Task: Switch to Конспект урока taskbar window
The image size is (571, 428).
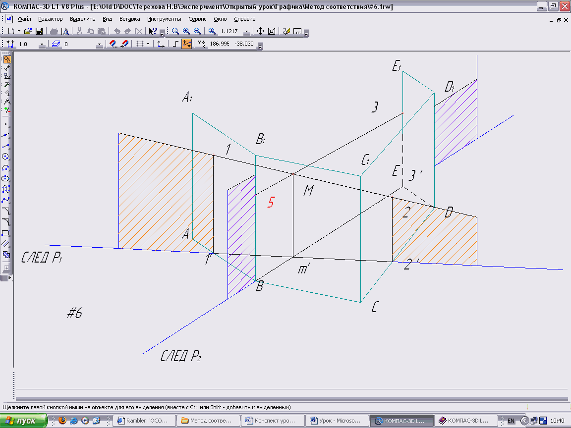Action: (x=274, y=421)
